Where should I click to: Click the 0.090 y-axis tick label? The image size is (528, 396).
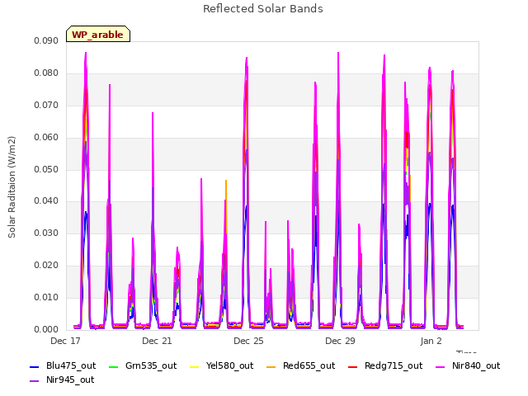coord(46,40)
